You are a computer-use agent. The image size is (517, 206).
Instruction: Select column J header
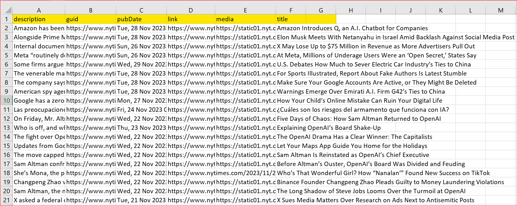coord(411,10)
